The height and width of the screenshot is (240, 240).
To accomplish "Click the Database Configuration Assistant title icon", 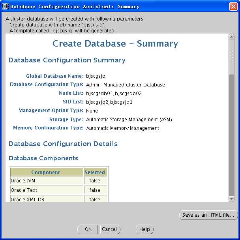I will point(6,7).
